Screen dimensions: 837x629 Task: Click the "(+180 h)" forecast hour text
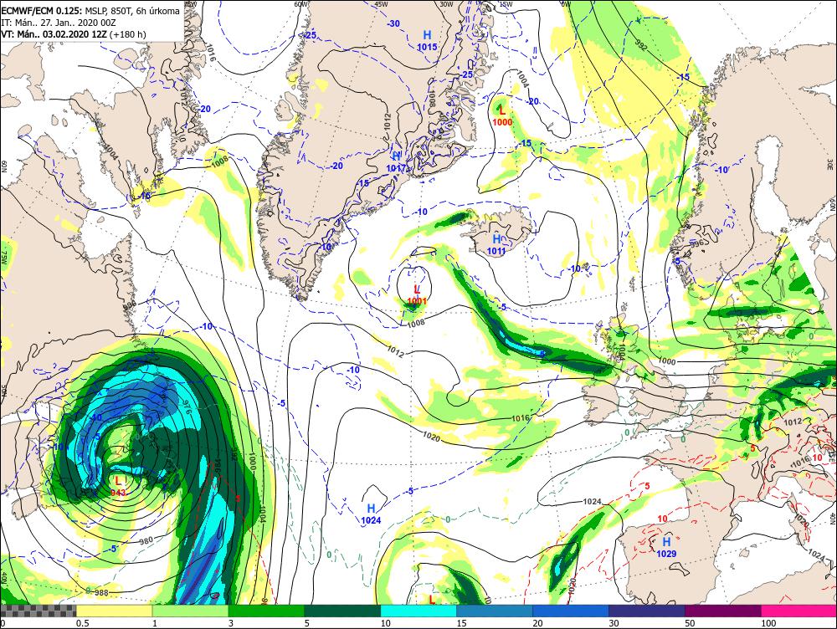[x=128, y=34]
